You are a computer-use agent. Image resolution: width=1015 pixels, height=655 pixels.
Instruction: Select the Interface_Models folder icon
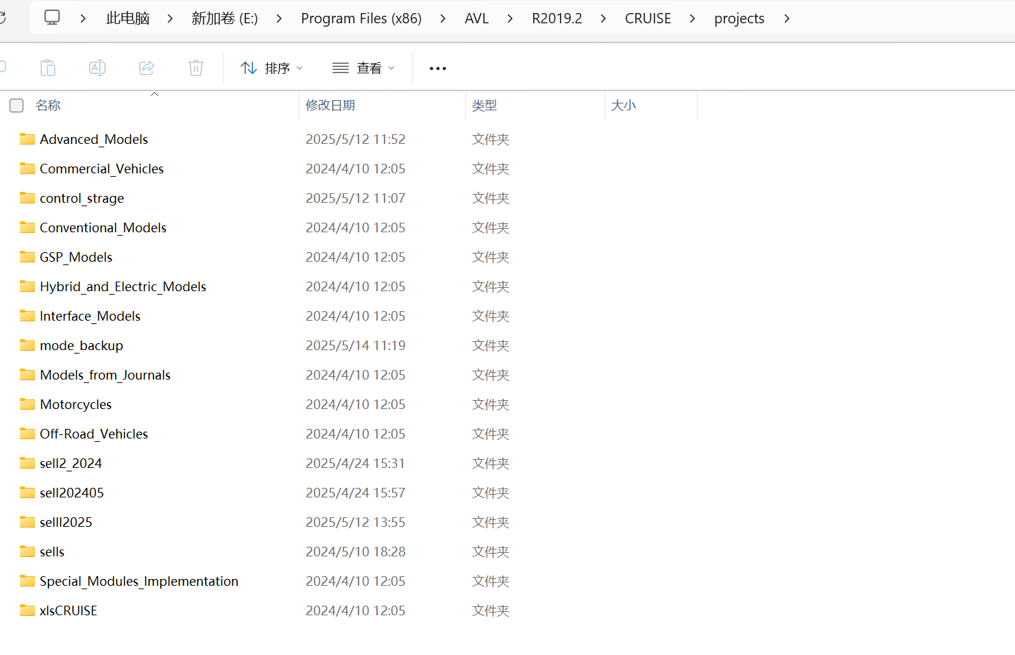coord(27,316)
